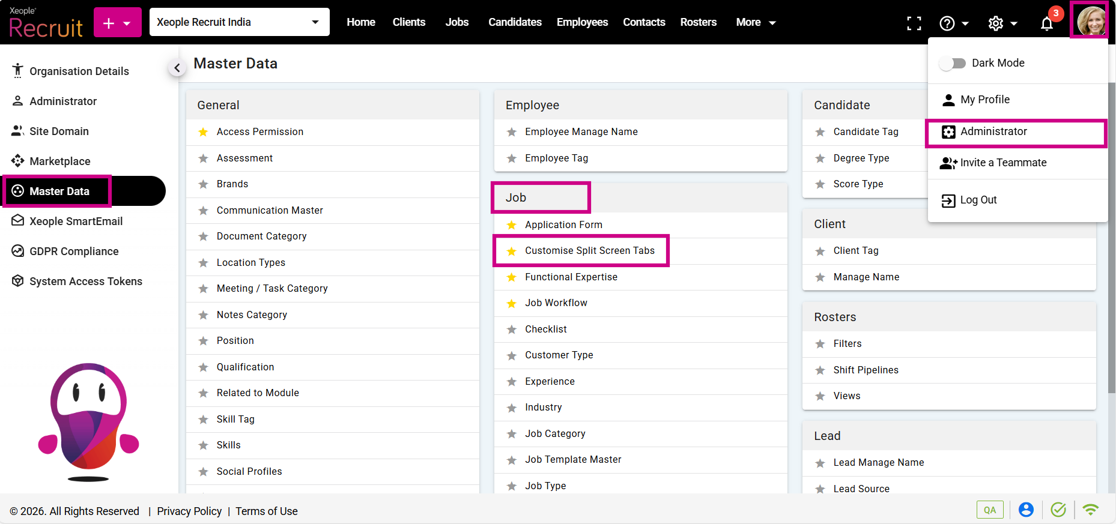Click the QA badge in footer
The width and height of the screenshot is (1116, 524).
click(x=989, y=510)
